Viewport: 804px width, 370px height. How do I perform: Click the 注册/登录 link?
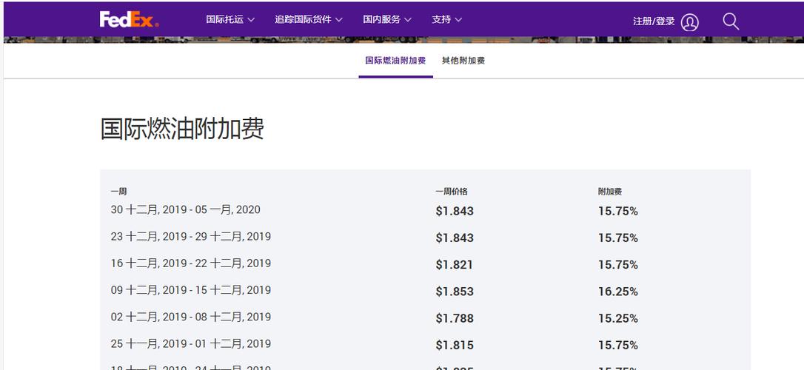pyautogui.click(x=654, y=21)
